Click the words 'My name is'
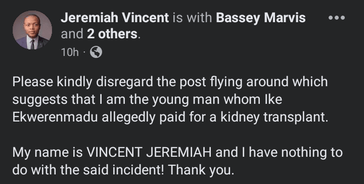Screen dimensions: 364x184 (x=48, y=153)
